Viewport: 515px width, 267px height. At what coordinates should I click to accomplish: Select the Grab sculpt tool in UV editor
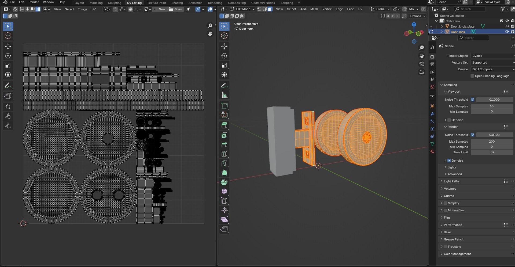(x=8, y=107)
